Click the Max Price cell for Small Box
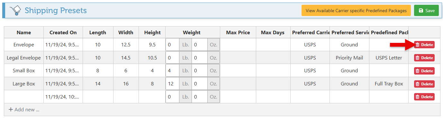The height and width of the screenshot is (119, 443). point(238,71)
